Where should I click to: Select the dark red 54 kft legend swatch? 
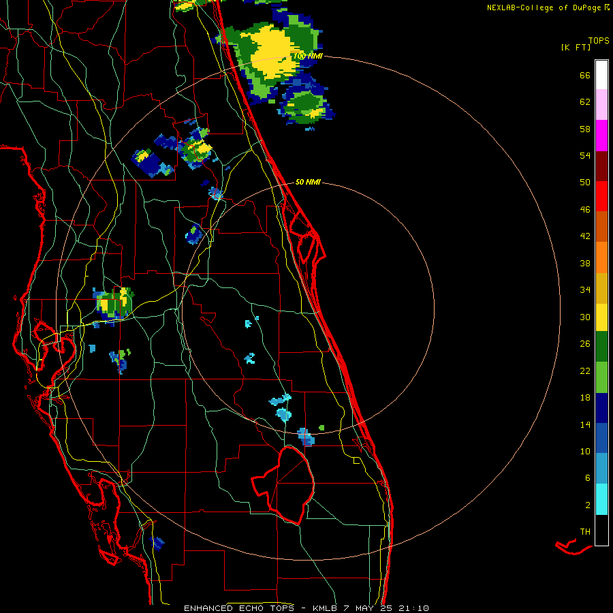(x=601, y=166)
